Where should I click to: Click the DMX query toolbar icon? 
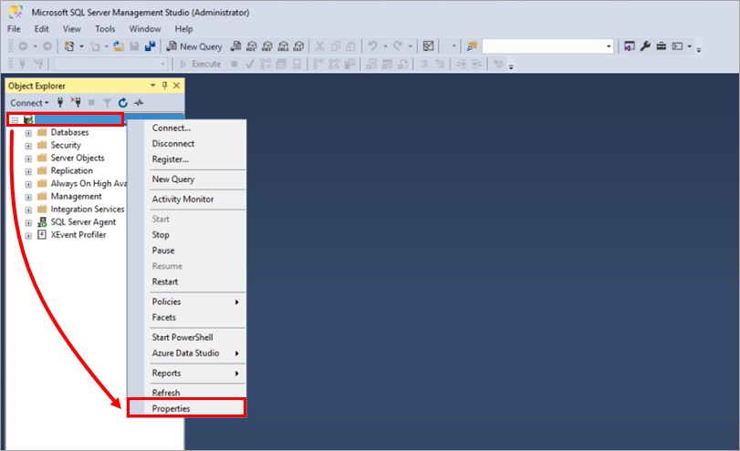[x=267, y=46]
